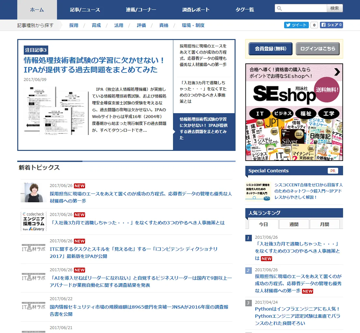This screenshot has height=333, width=360.
Task: Click the search magnifier icon
Action: pyautogui.click(x=279, y=8)
